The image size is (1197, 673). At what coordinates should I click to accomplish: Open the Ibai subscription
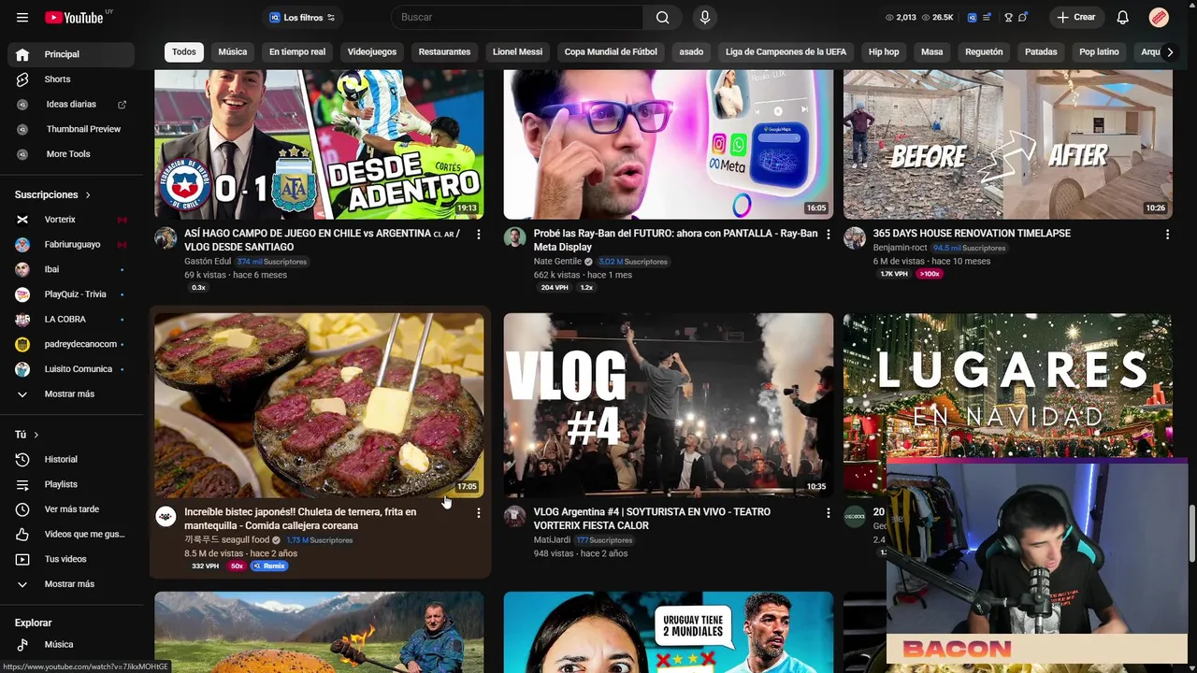(x=73, y=269)
